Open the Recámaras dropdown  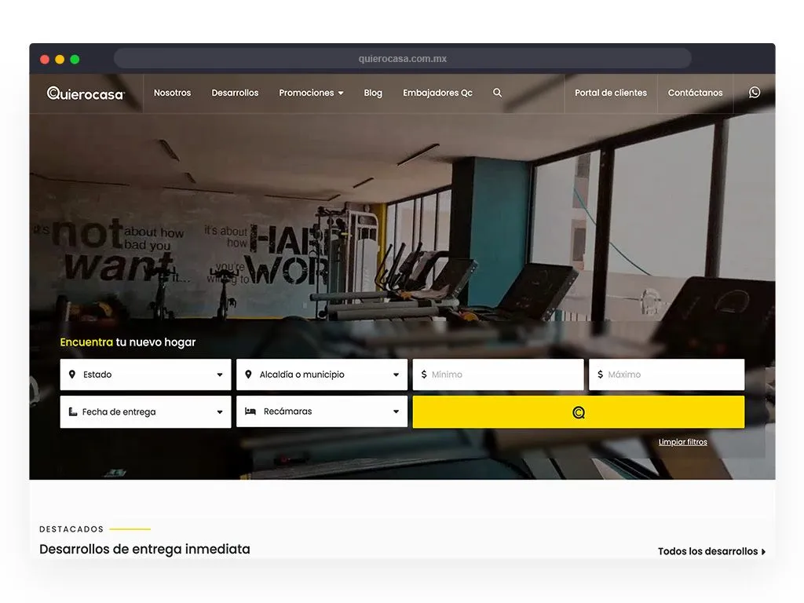(322, 411)
